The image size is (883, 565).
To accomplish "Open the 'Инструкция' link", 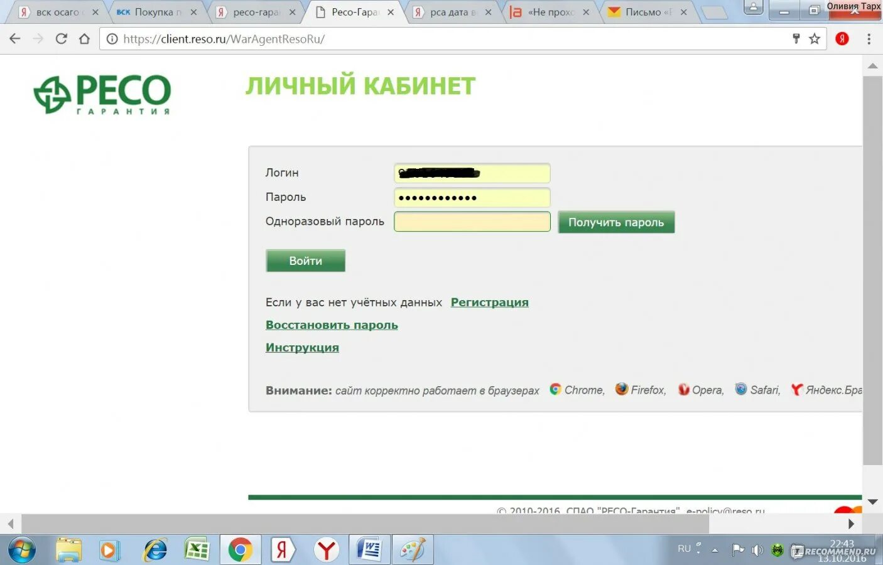I will point(302,347).
